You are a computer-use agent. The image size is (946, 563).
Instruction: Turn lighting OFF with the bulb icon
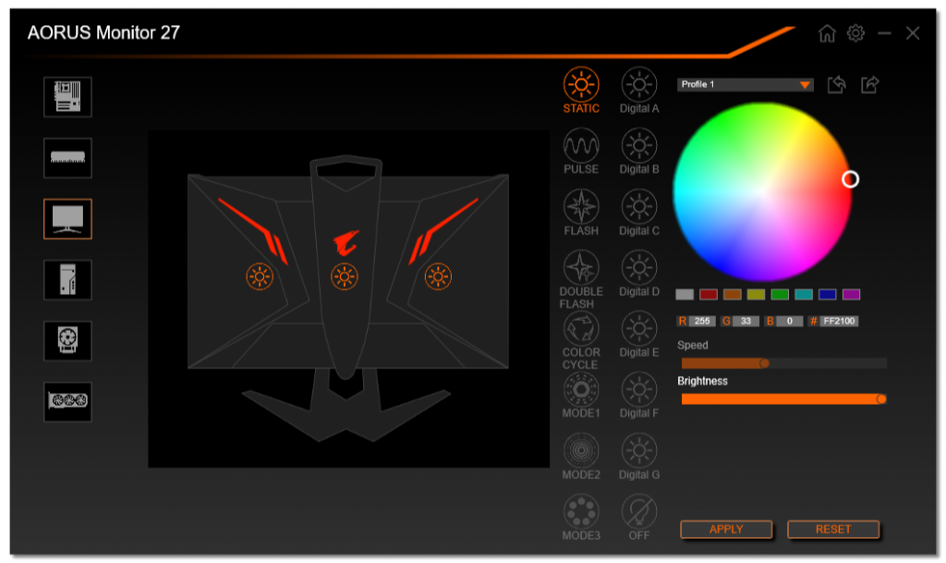(639, 517)
